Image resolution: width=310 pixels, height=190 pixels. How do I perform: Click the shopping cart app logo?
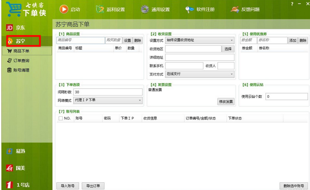coord(14,9)
